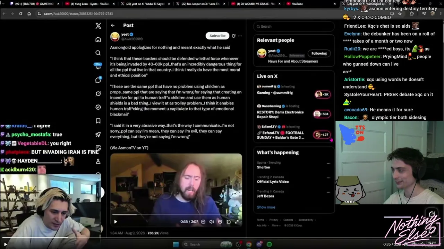
Task: Switch to the YouTube tab
Action: (x=310, y=4)
